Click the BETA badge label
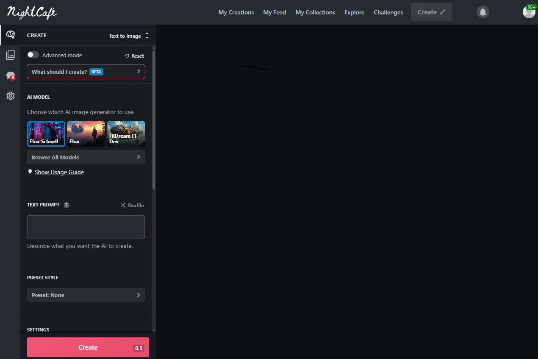538x359 pixels. click(x=96, y=72)
